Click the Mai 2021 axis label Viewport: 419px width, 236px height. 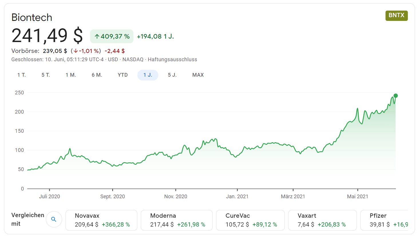357,197
